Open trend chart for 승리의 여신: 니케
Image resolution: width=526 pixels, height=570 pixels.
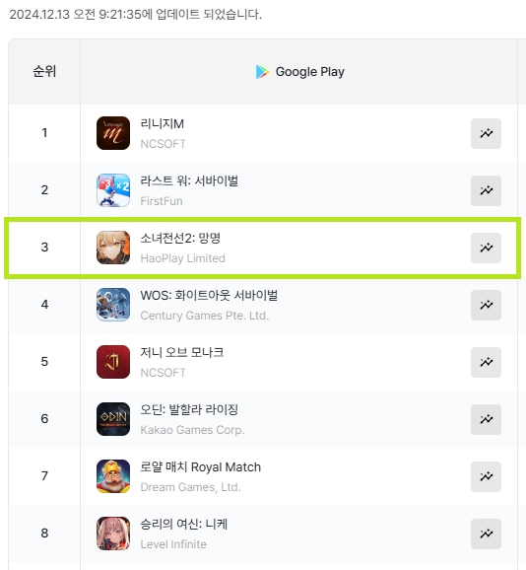(x=486, y=534)
